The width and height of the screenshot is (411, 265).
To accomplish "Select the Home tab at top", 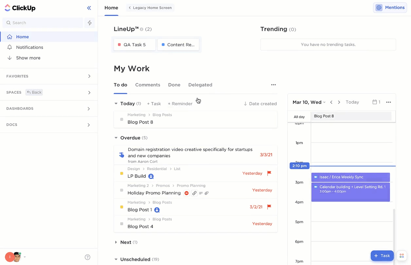I will pyautogui.click(x=111, y=8).
